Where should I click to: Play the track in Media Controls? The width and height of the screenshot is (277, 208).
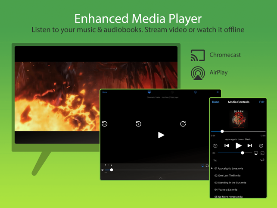239,145
